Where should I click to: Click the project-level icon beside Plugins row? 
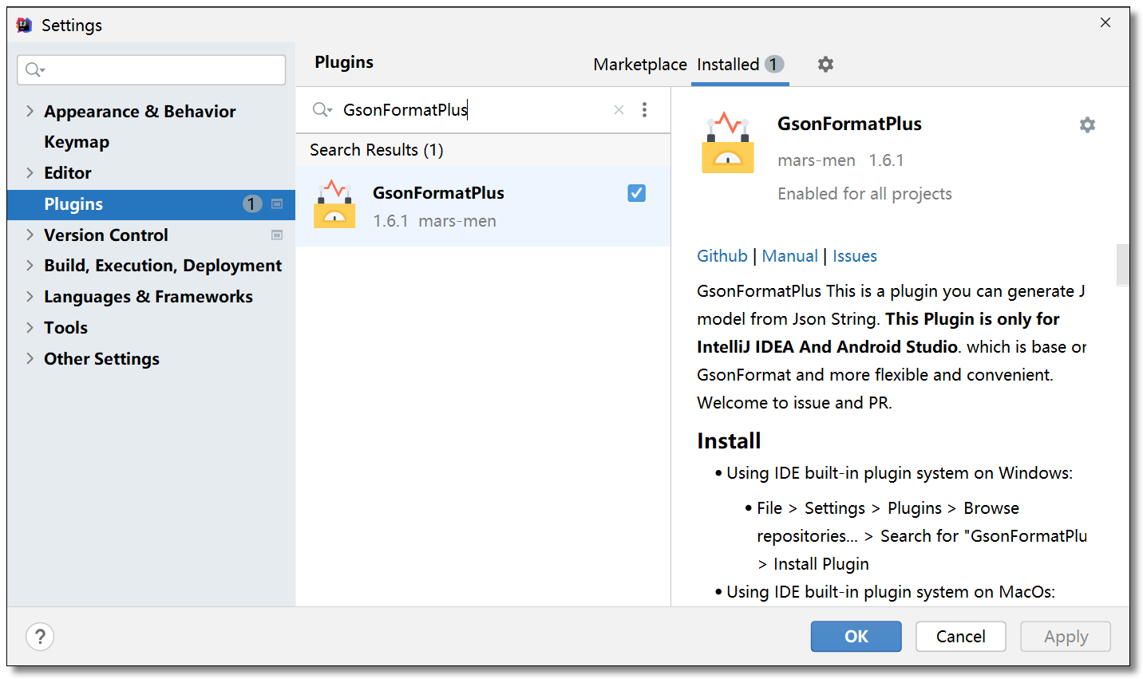pos(277,204)
